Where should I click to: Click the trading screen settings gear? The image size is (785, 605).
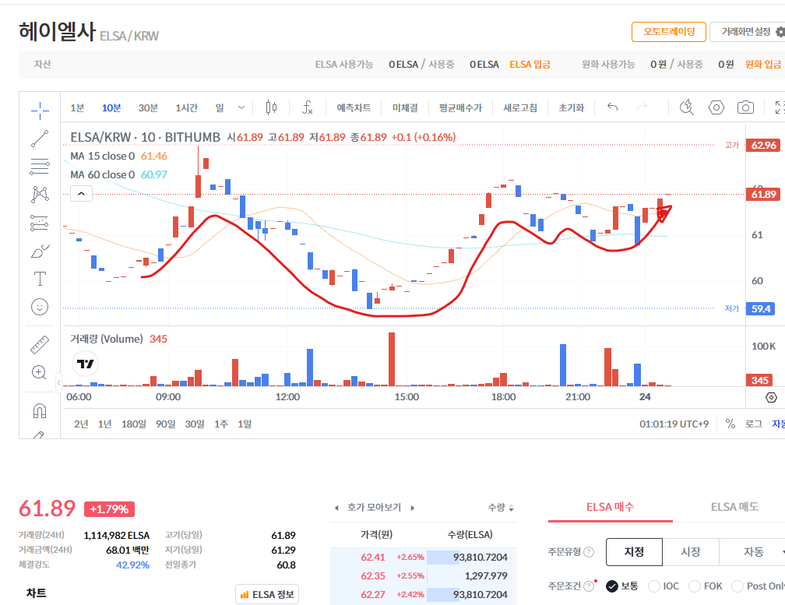click(x=780, y=32)
